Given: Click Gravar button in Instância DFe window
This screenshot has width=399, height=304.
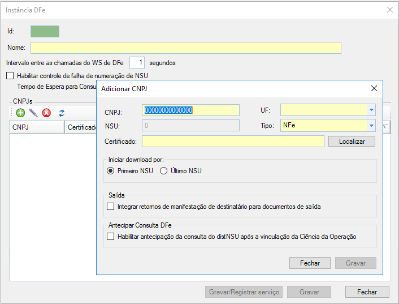Looking at the screenshot, I should 309,292.
